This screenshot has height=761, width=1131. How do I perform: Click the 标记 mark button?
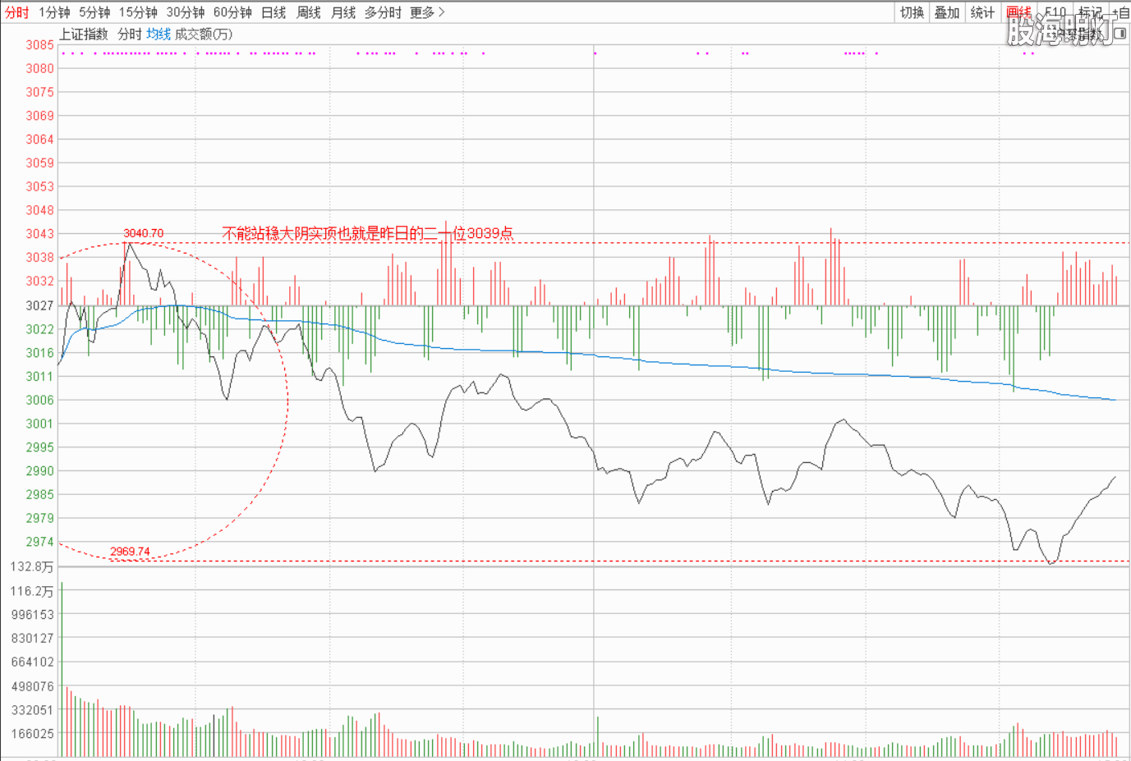point(1090,12)
